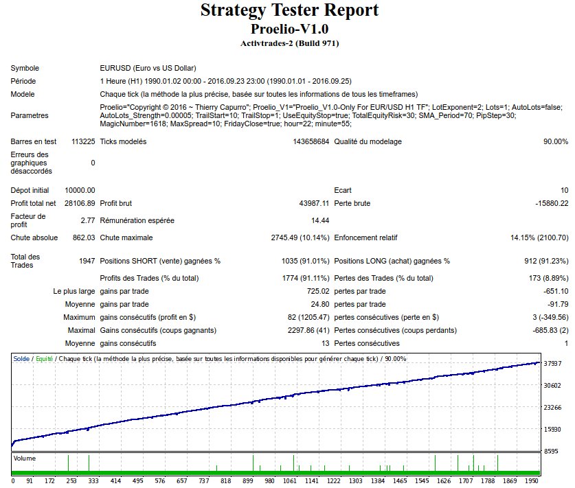The image size is (575, 488).
Task: Click the 'Volume' label in lower chart
Action: (x=25, y=458)
